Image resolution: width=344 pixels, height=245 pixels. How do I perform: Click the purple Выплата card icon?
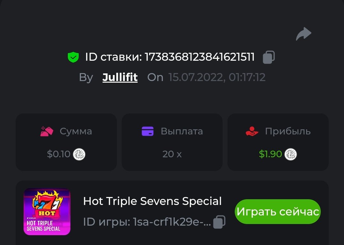coord(148,131)
